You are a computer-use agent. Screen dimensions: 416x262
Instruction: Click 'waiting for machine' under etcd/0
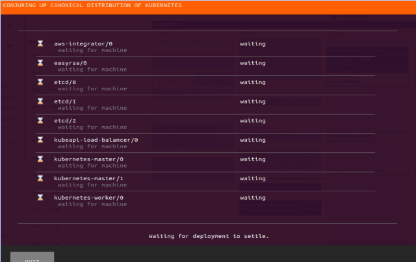[x=92, y=89]
